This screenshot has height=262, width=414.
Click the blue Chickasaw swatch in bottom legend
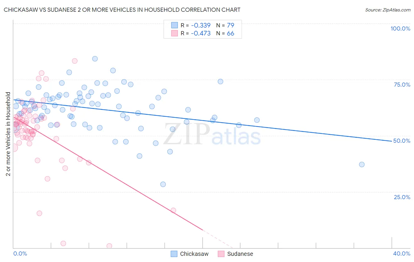pyautogui.click(x=174, y=254)
